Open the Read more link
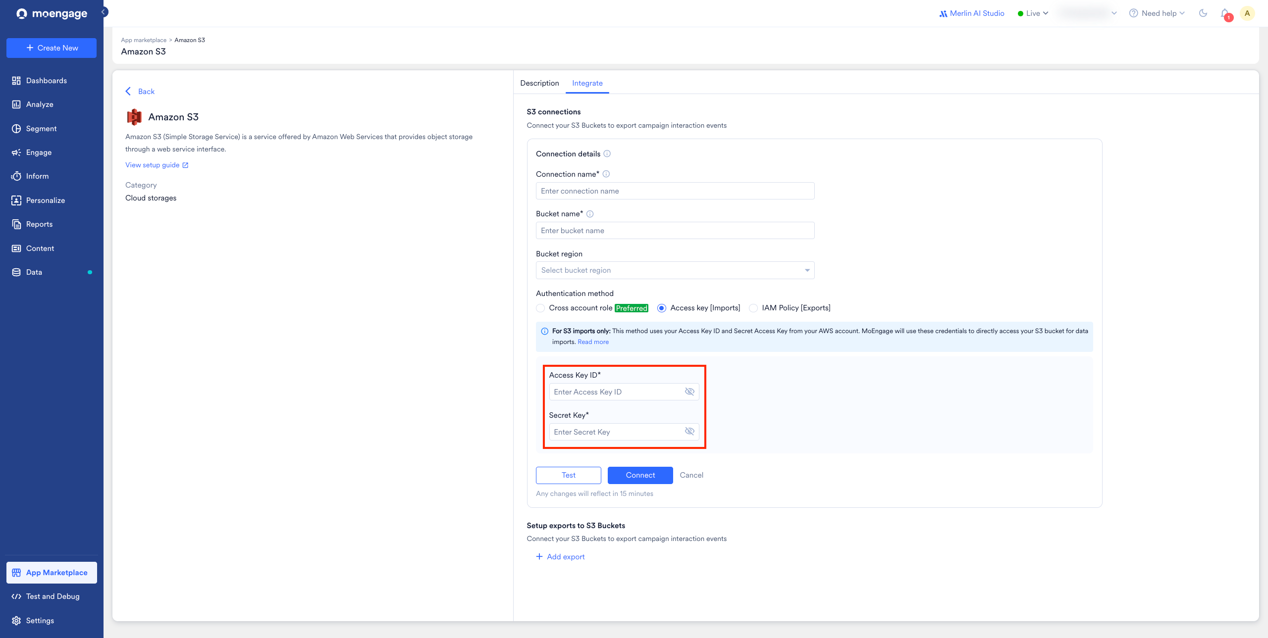The image size is (1268, 638). (x=593, y=342)
